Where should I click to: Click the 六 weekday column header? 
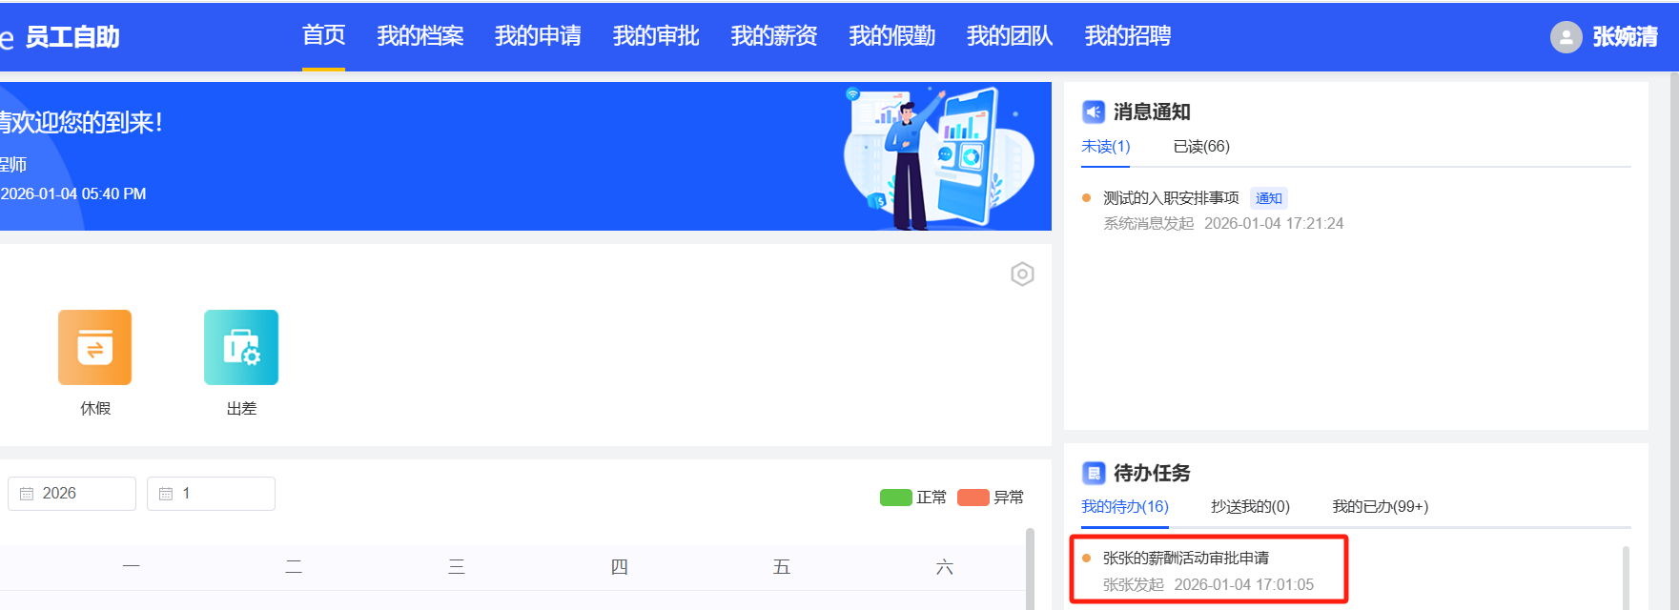pyautogui.click(x=945, y=567)
